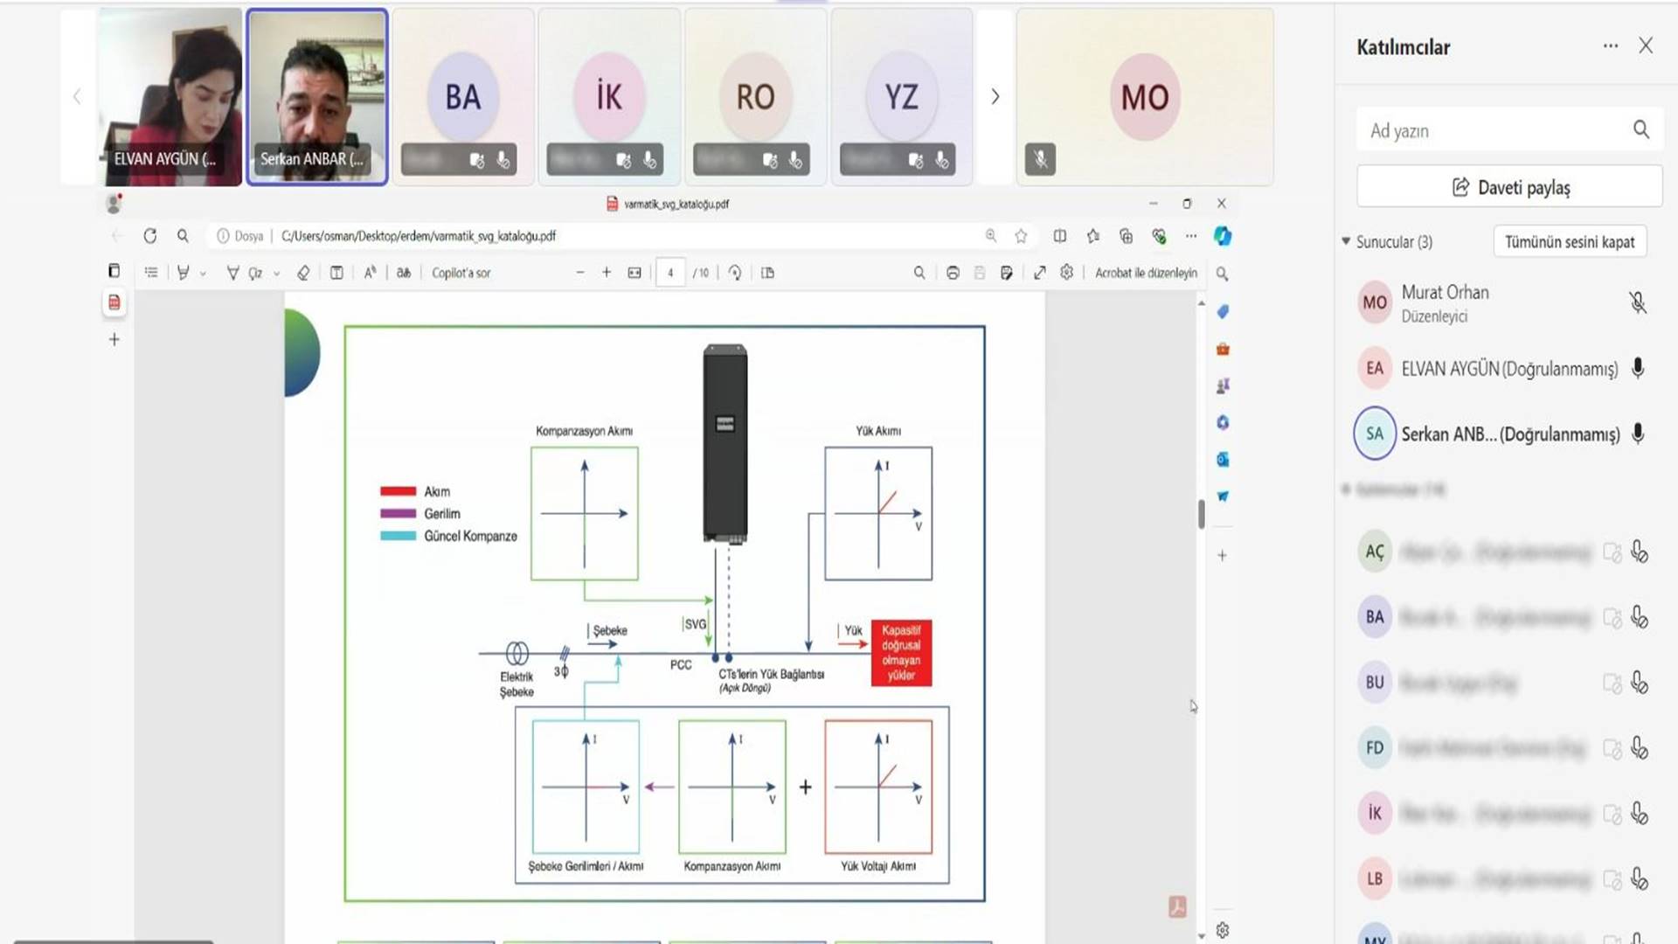This screenshot has width=1678, height=944.
Task: Click Daveti paylaş button
Action: click(x=1509, y=187)
